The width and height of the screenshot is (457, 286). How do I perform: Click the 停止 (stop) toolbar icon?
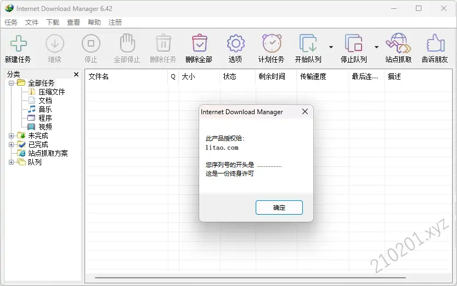[x=91, y=44]
